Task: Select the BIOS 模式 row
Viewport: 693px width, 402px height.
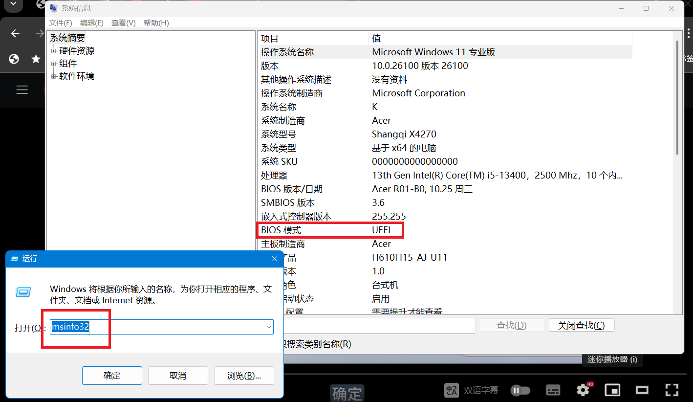Action: click(x=445, y=230)
